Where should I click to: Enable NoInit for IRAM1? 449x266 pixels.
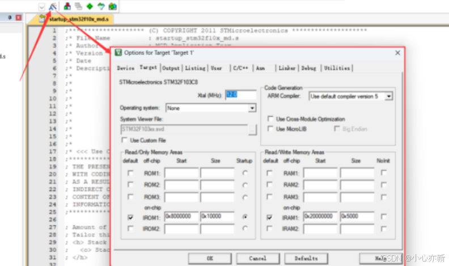click(x=384, y=217)
